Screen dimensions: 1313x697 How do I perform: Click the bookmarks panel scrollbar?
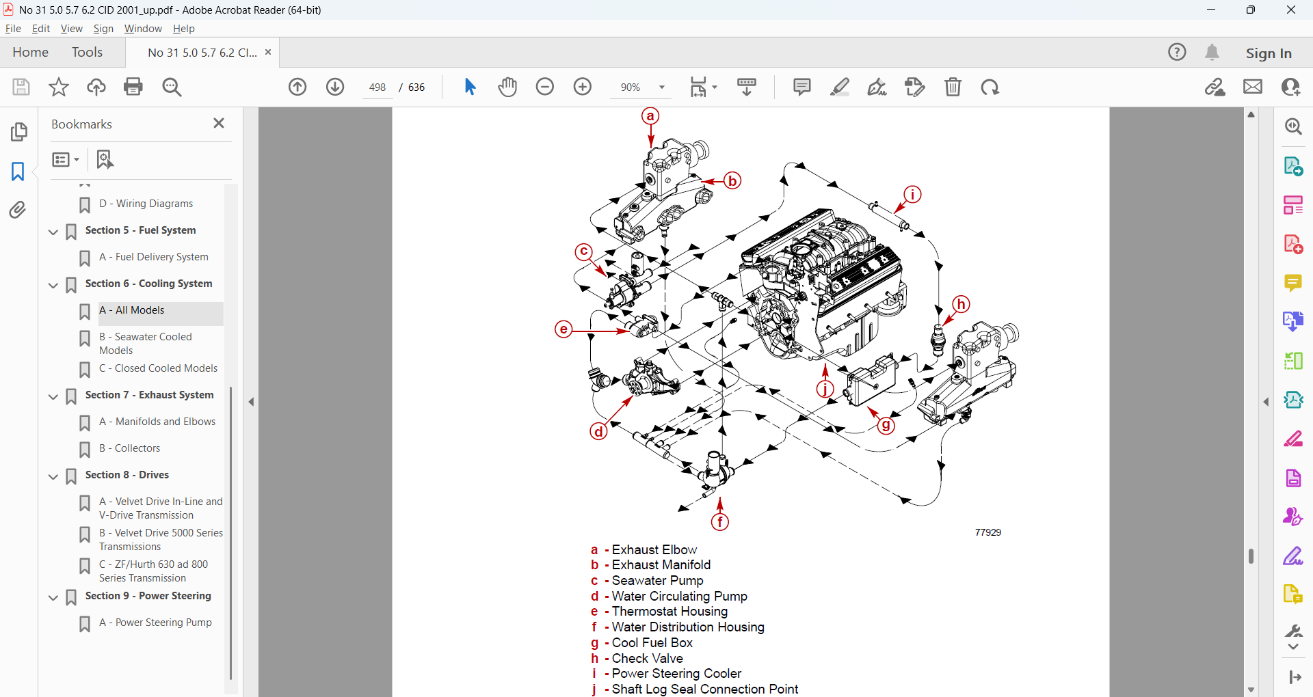(x=231, y=533)
